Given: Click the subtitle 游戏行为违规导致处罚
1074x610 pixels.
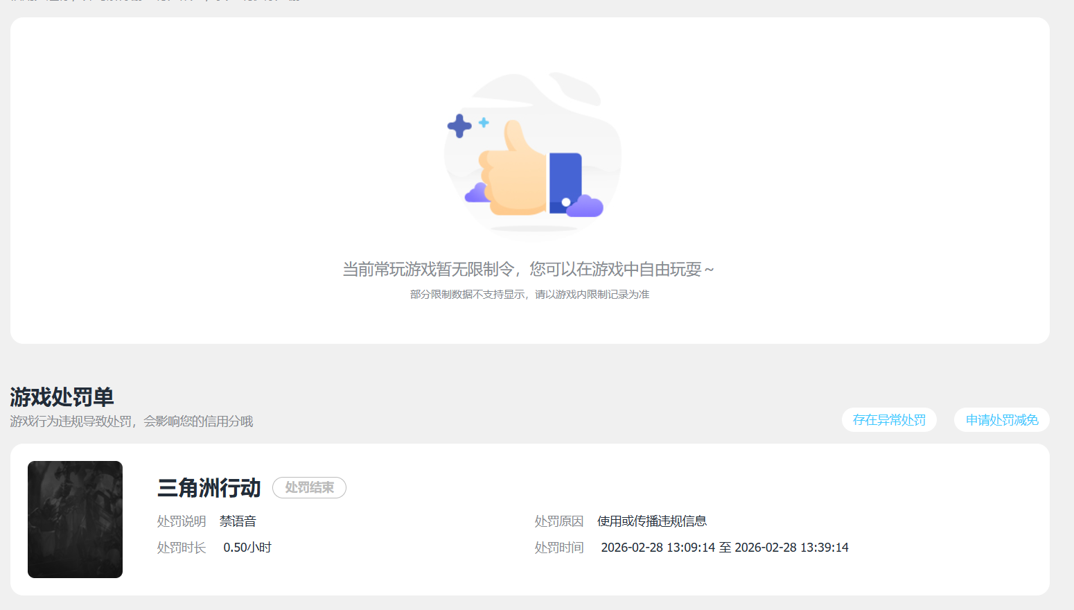Looking at the screenshot, I should tap(71, 421).
